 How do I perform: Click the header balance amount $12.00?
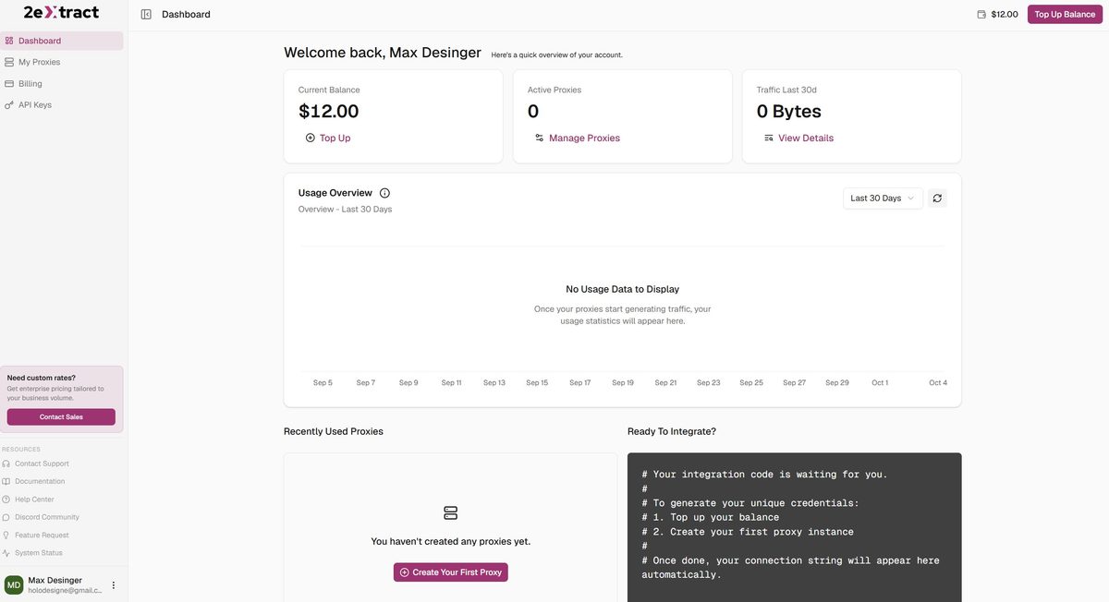point(1005,14)
